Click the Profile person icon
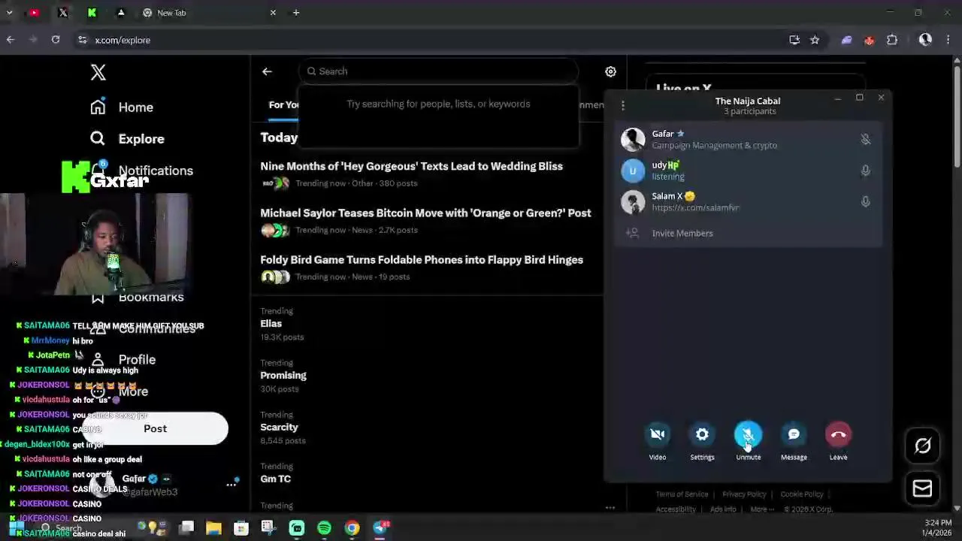962x541 pixels. coord(98,359)
